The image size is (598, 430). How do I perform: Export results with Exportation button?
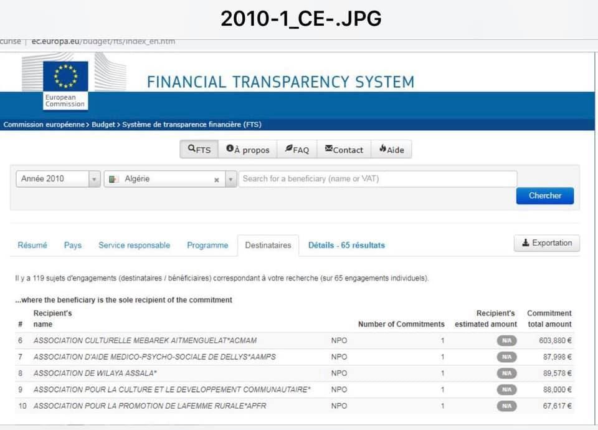(x=546, y=243)
